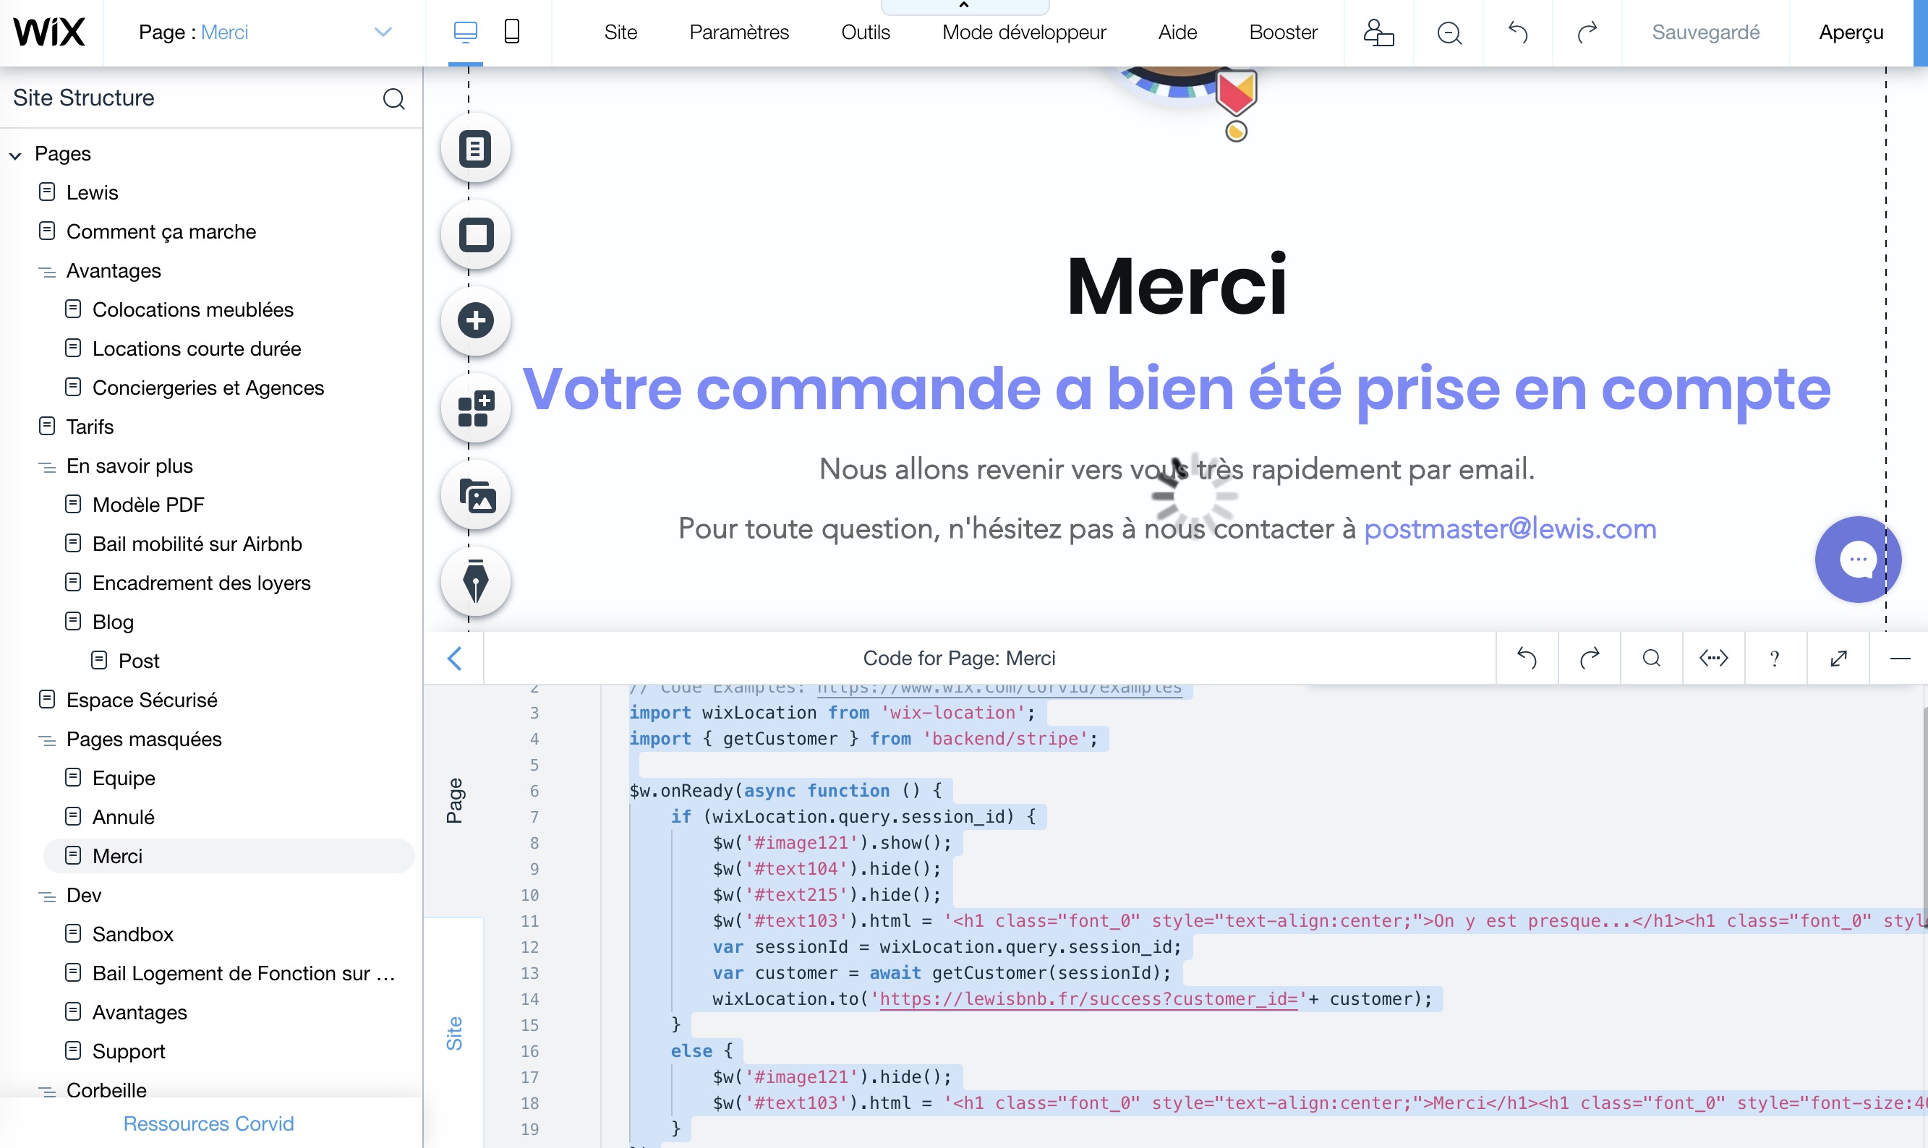Click the postmaster@lewis.com email link
This screenshot has height=1148, width=1928.
click(1510, 529)
